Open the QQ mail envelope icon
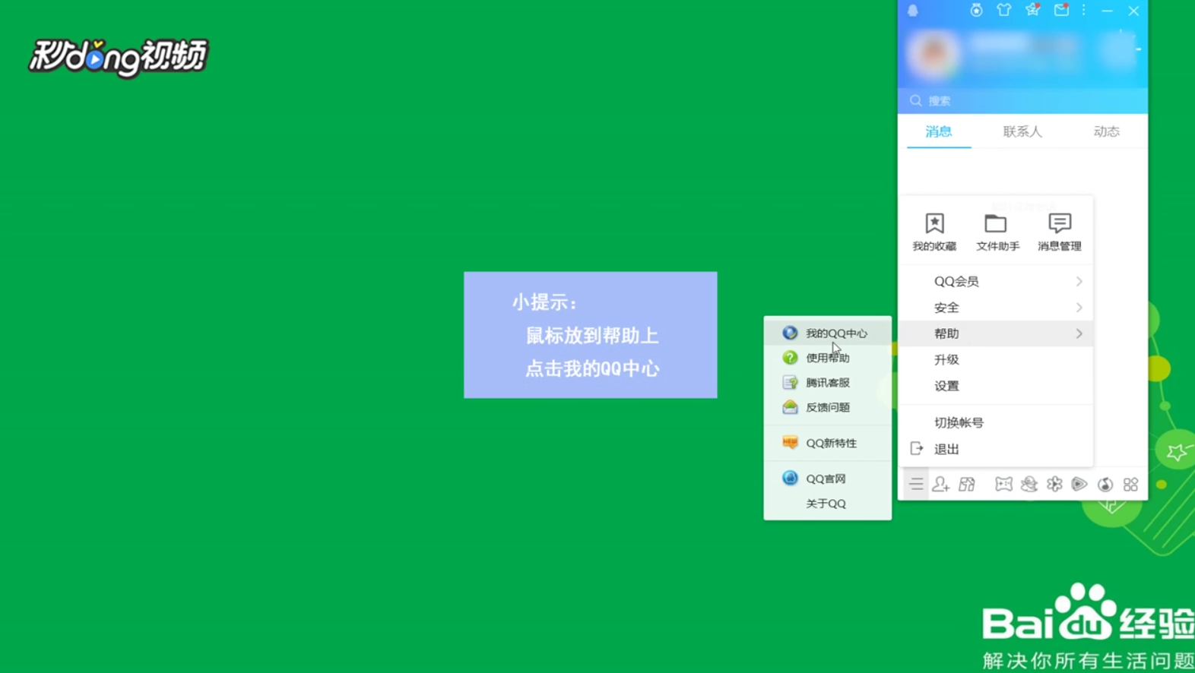Image resolution: width=1195 pixels, height=673 pixels. click(1061, 10)
